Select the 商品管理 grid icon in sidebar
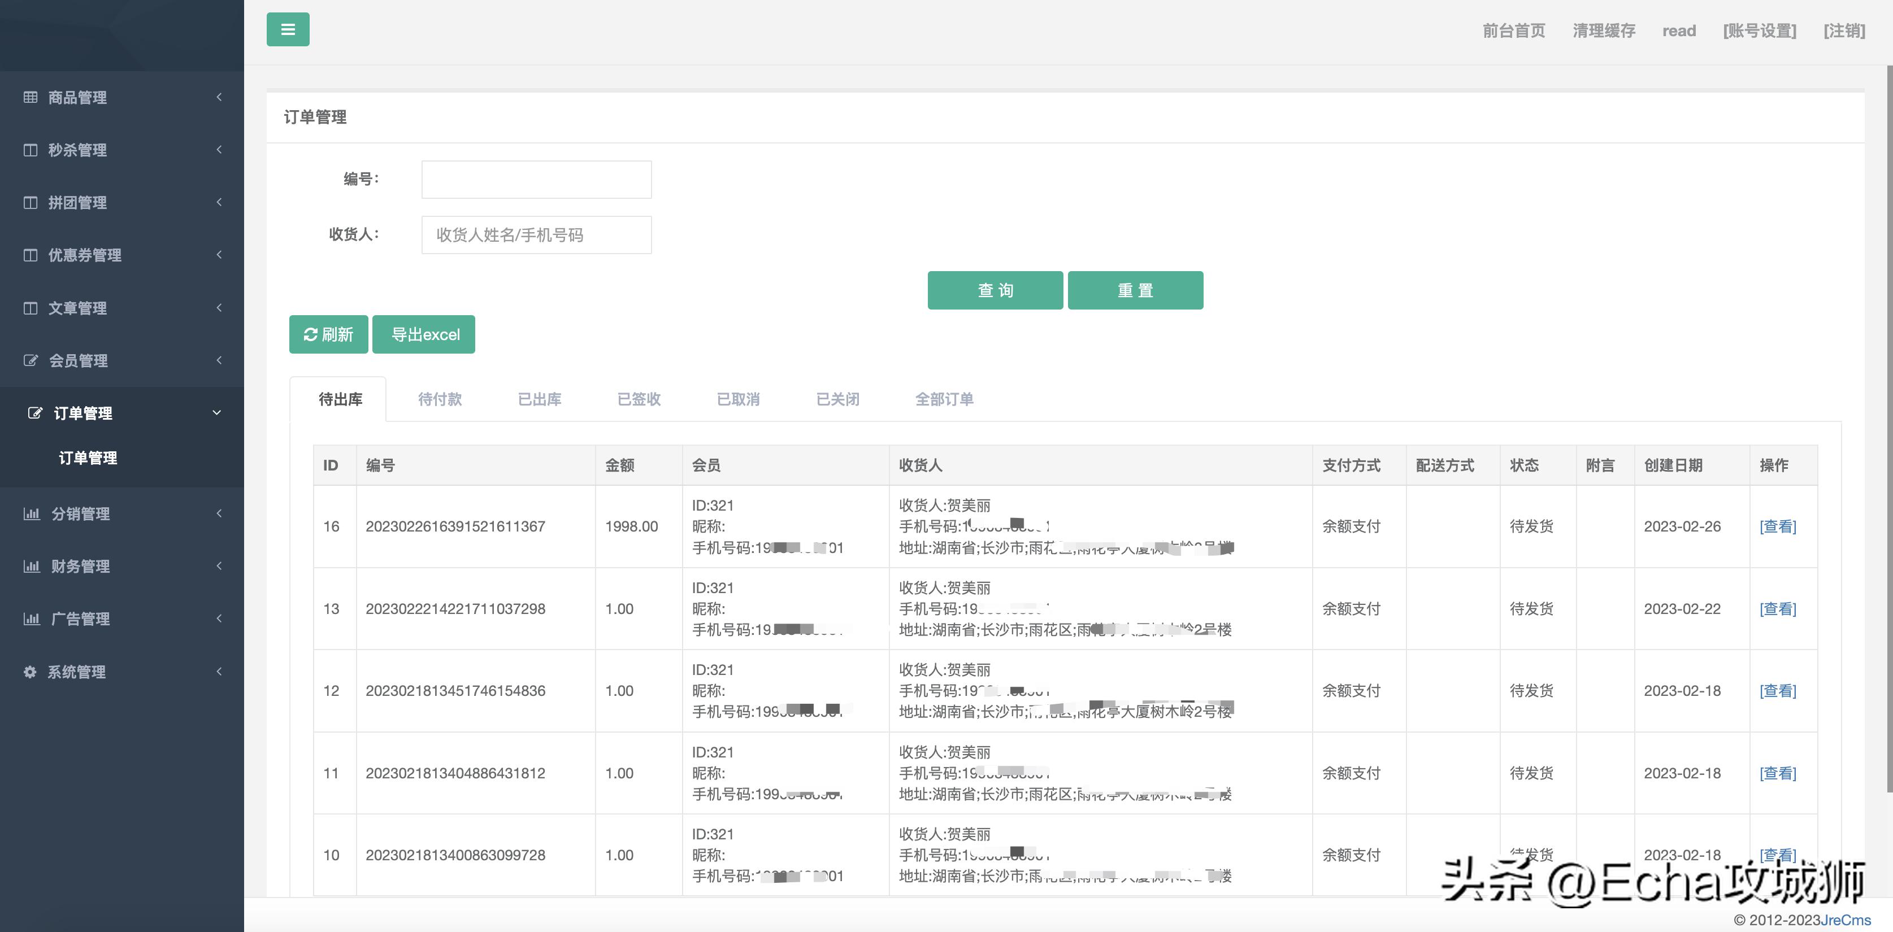The image size is (1893, 932). pos(30,97)
